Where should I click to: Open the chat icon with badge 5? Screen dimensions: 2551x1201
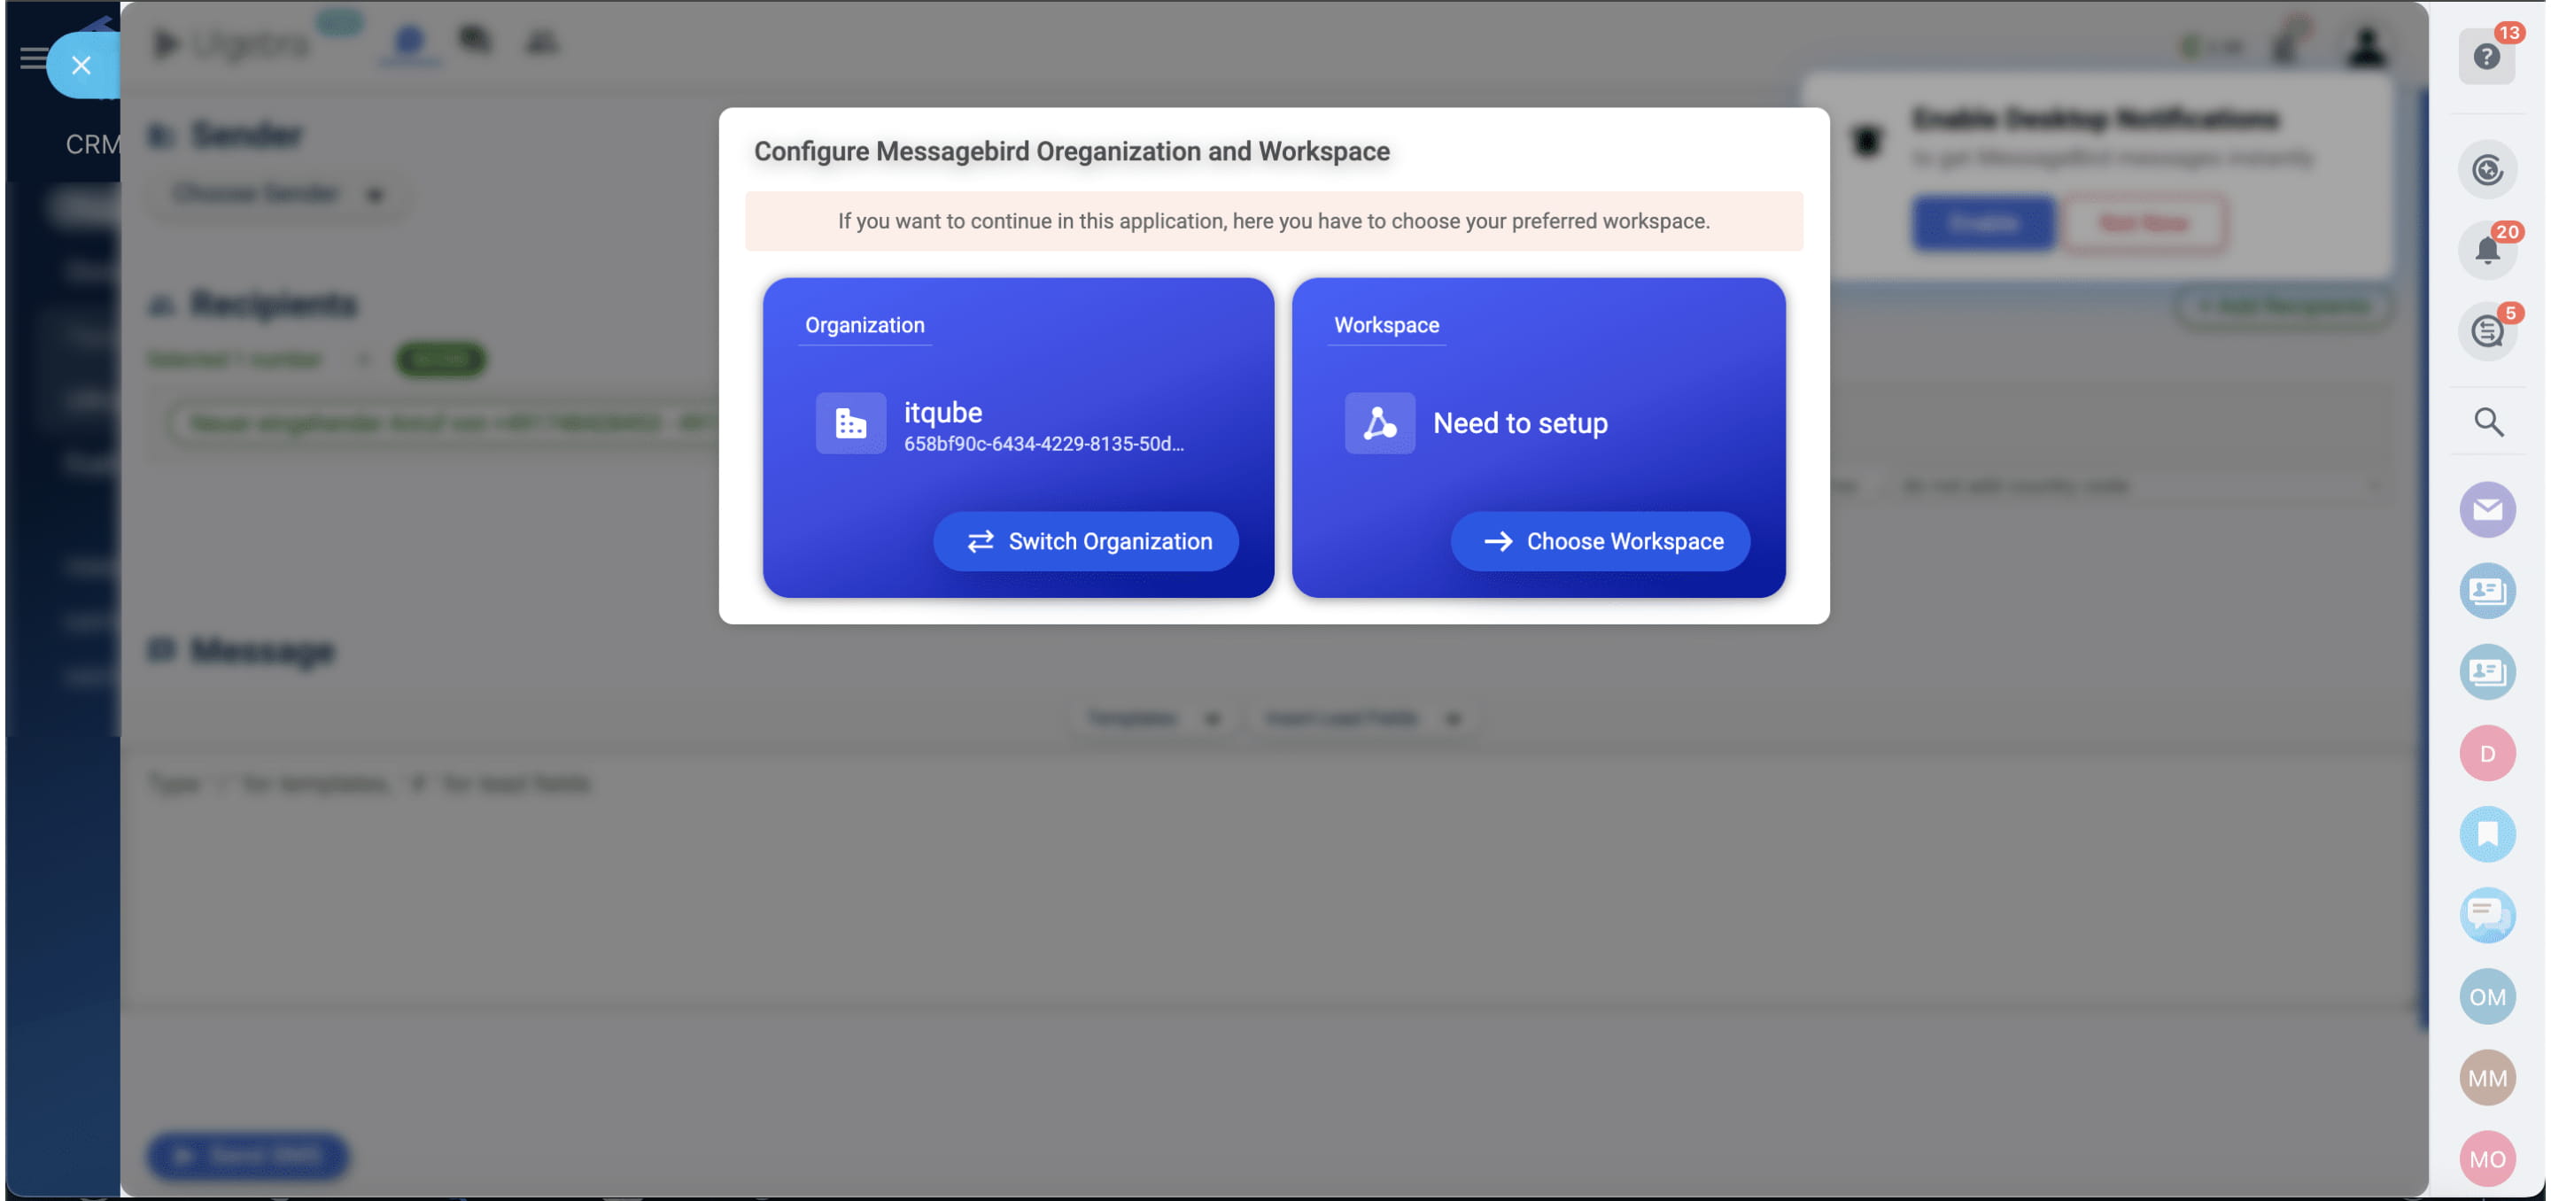(x=2486, y=331)
